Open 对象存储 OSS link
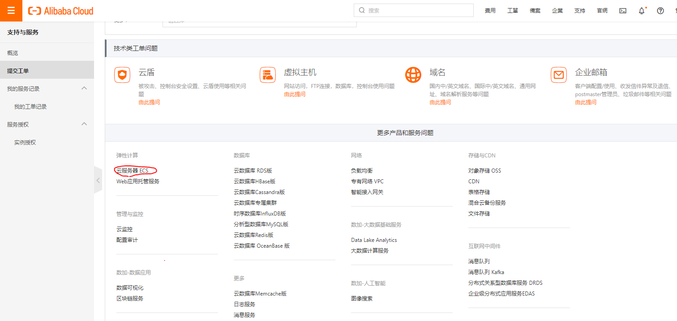677x321 pixels. [485, 171]
